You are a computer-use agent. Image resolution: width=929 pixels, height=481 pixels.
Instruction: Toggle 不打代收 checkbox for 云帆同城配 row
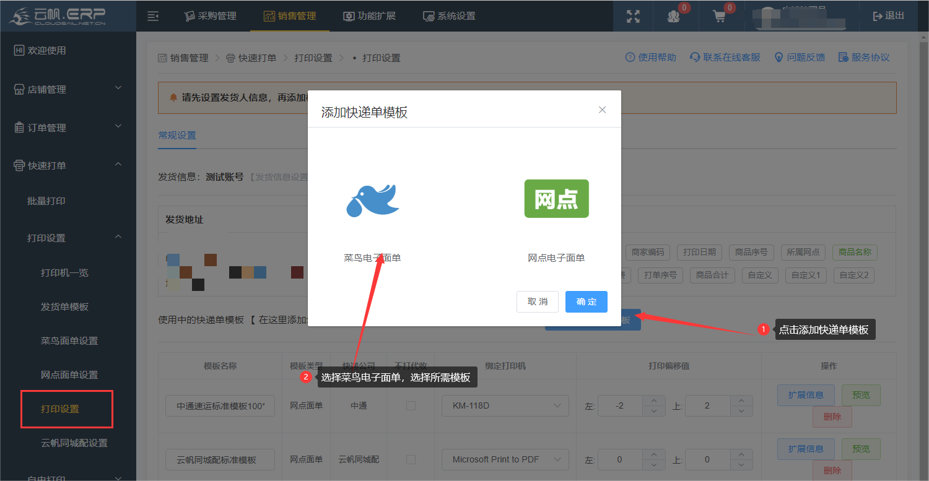[x=411, y=459]
